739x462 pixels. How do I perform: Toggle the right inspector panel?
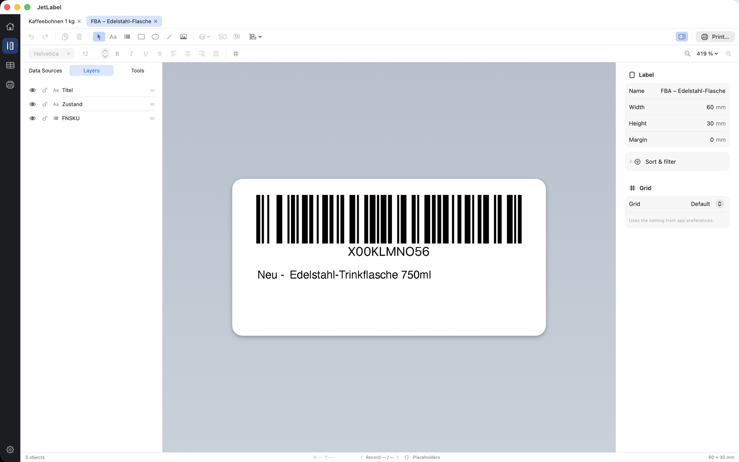click(x=682, y=37)
